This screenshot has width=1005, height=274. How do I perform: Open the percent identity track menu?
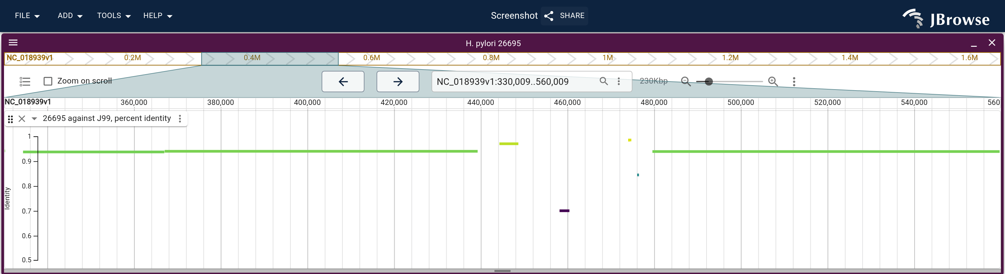tap(180, 119)
